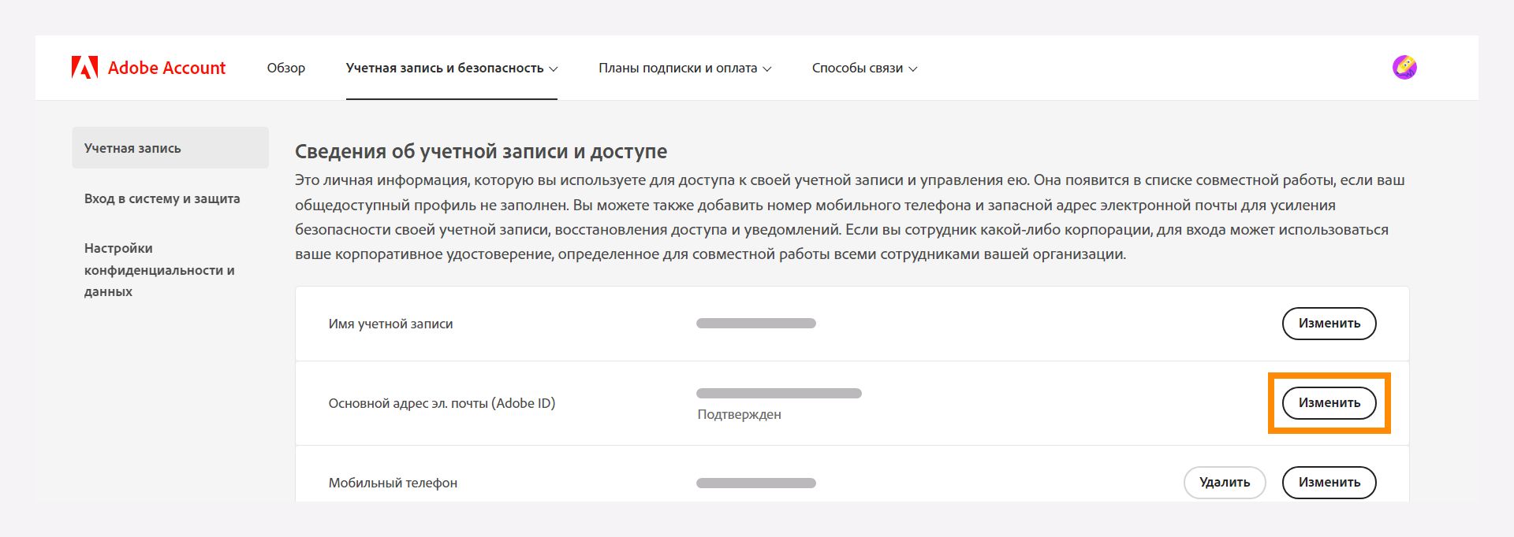Open Настройки конфиденциальности и данных
Viewport: 1514px width, 537px height.
coord(158,269)
